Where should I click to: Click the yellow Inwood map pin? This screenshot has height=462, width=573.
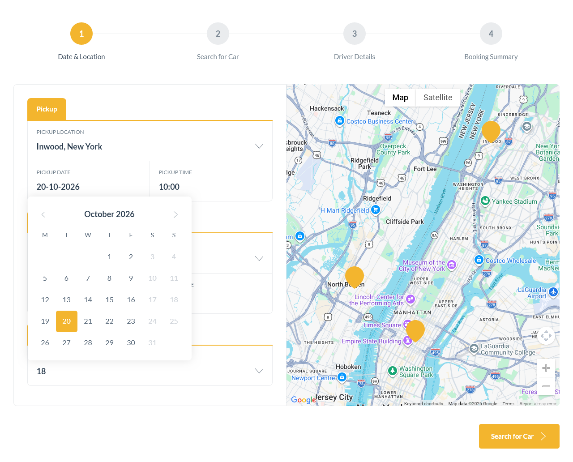click(491, 130)
